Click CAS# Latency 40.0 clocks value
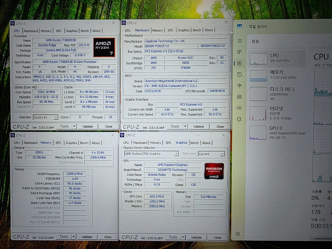 point(74,183)
